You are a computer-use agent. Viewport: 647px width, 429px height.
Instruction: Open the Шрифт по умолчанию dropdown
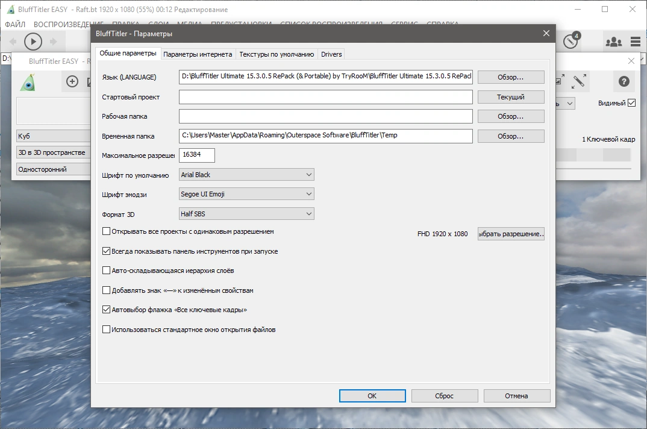coord(246,175)
